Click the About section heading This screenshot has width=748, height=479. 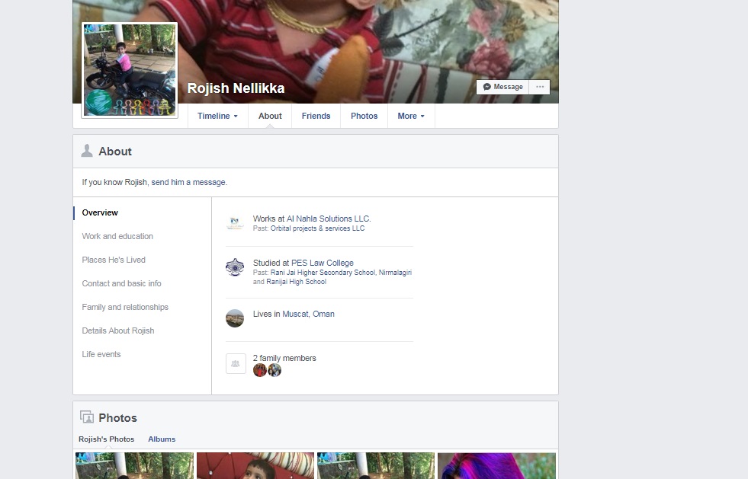115,152
